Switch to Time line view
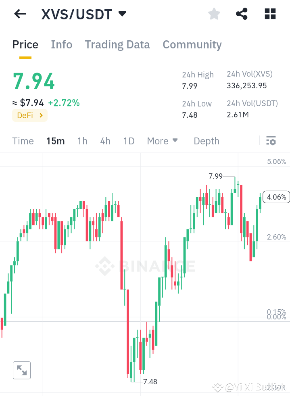Image resolution: width=290 pixels, height=396 pixels. pos(23,141)
